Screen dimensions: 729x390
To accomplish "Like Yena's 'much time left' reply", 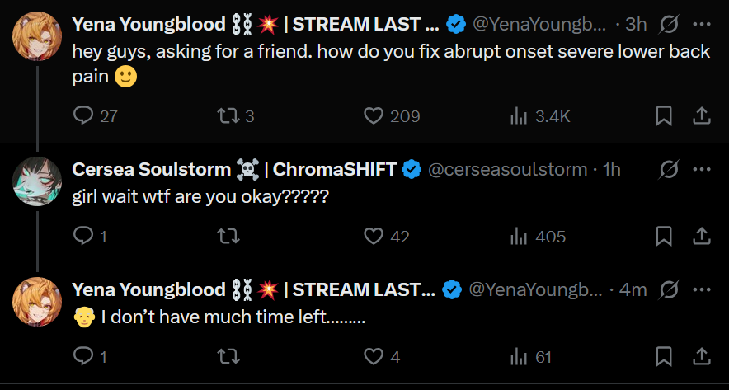I will [374, 356].
